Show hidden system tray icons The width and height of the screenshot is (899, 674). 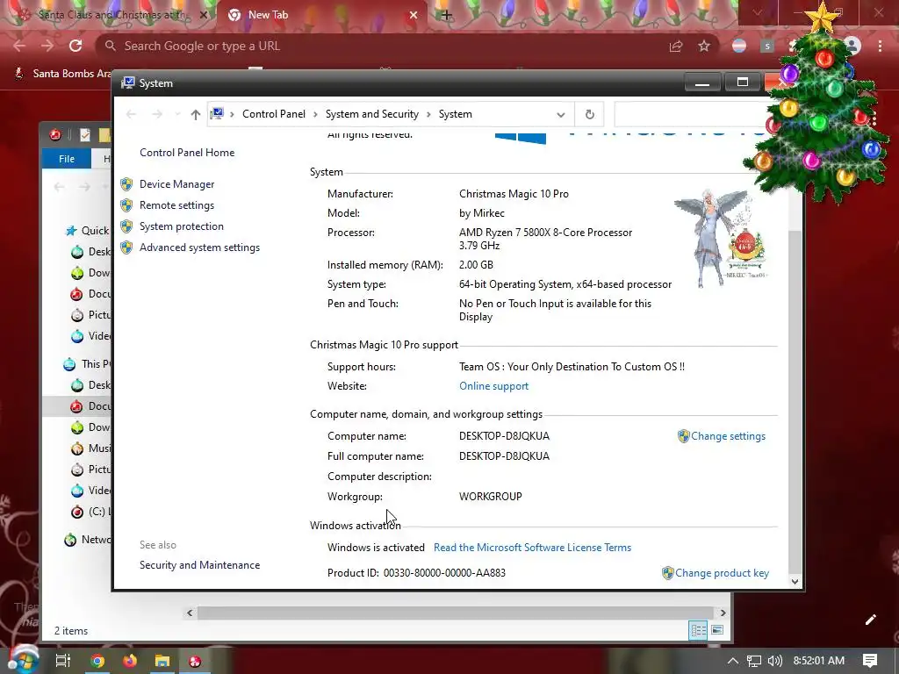click(x=733, y=661)
